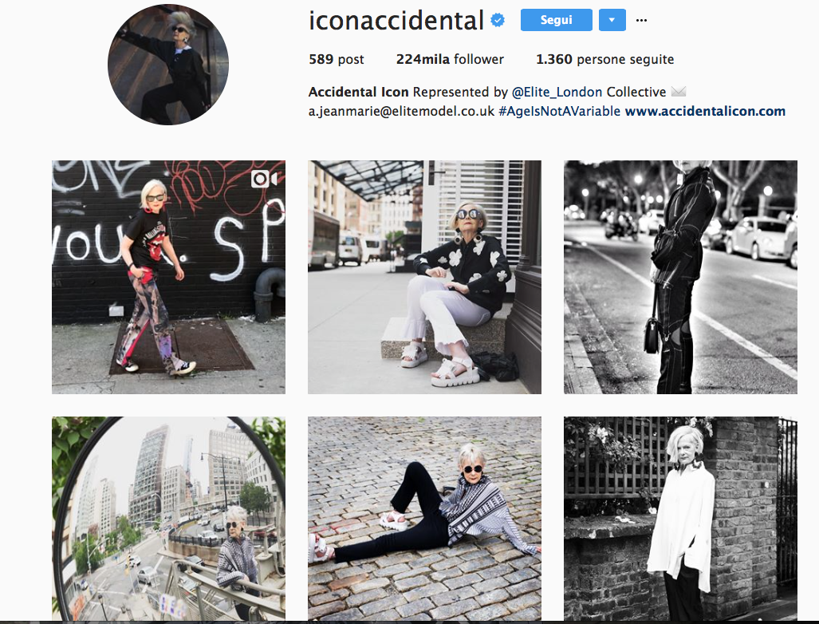Open the black-and-white night street post
The image size is (819, 624).
(680, 277)
